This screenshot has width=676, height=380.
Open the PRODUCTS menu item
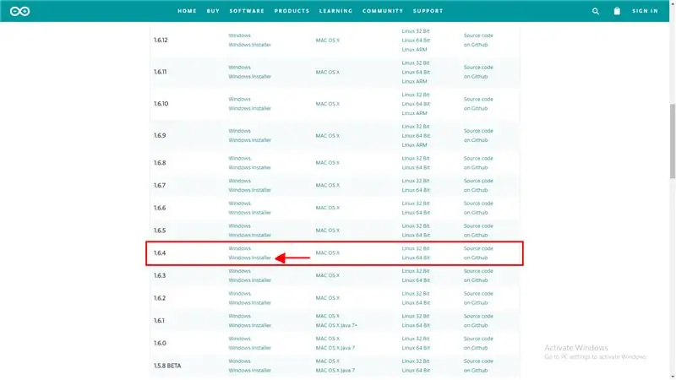pyautogui.click(x=292, y=11)
